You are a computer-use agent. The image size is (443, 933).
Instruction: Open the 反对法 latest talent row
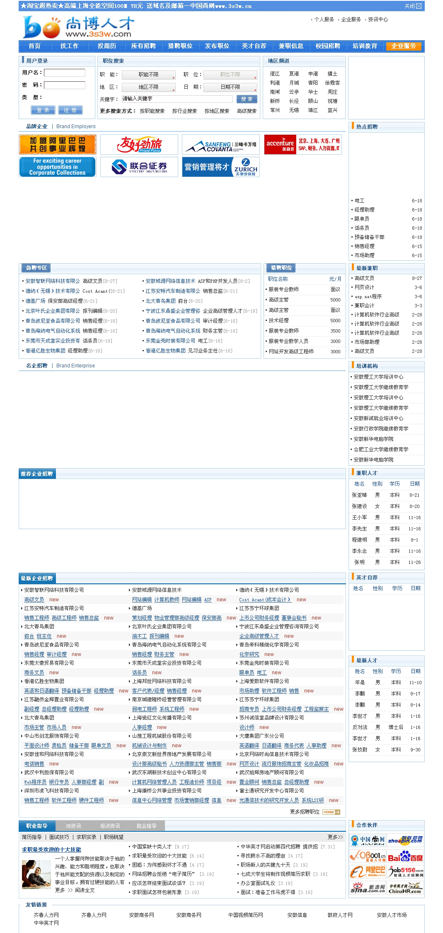tap(386, 727)
